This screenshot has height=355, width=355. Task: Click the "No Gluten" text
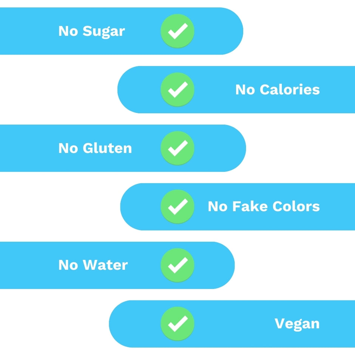tap(95, 148)
